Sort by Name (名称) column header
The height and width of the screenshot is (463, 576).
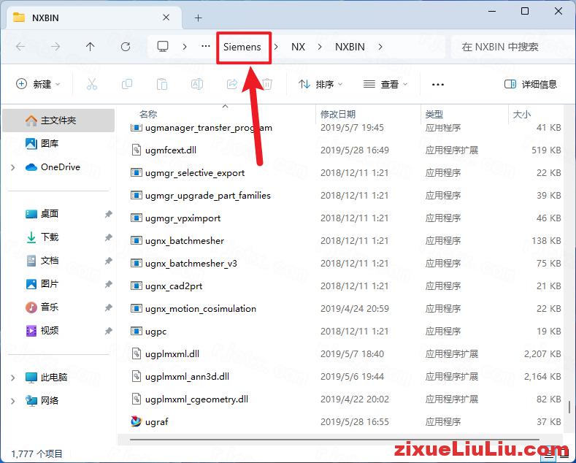(148, 114)
